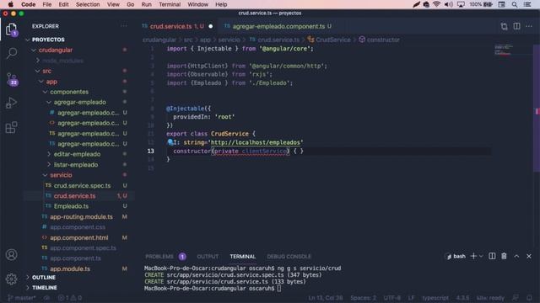
Task: Open Control Center in macOS menu bar
Action: point(527,4)
